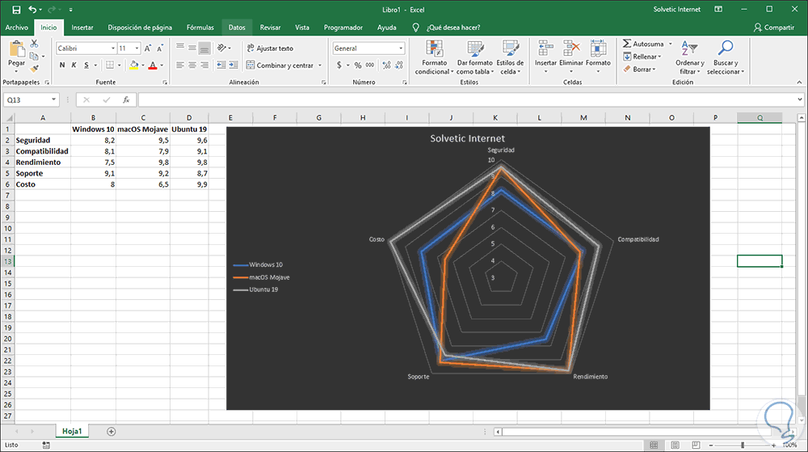This screenshot has height=452, width=808.
Task: Switch to the Datos tab
Action: 237,27
